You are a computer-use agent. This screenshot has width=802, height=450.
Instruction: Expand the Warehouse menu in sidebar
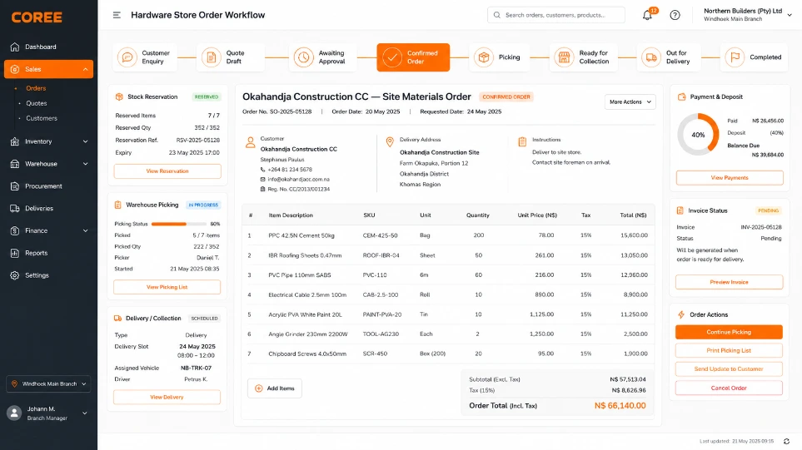tap(86, 164)
